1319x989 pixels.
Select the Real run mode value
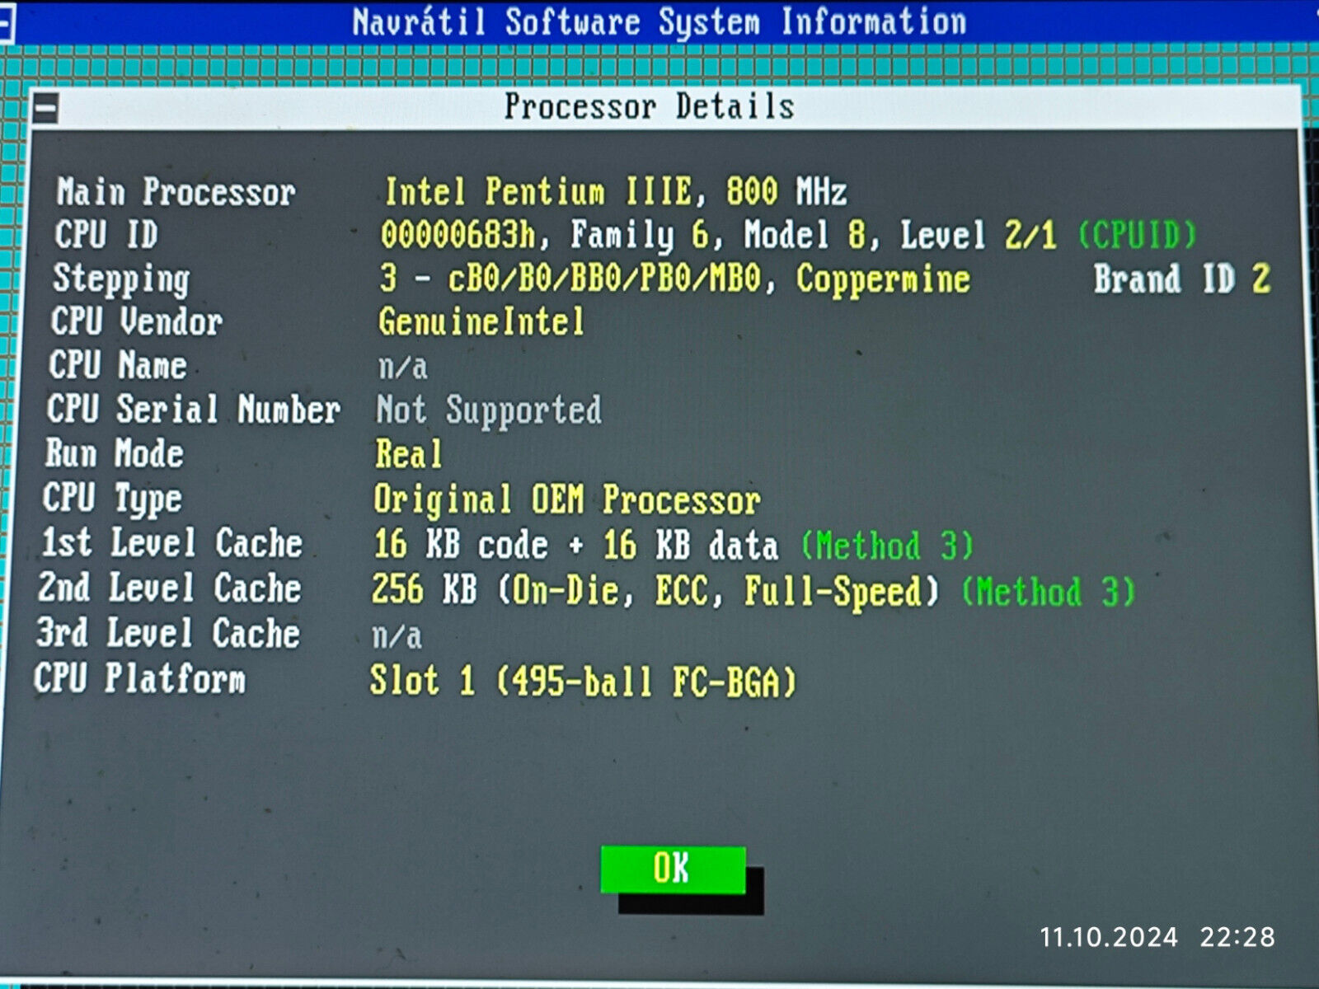409,454
